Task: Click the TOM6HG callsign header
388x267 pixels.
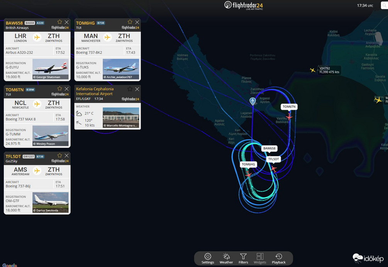Action: click(85, 23)
